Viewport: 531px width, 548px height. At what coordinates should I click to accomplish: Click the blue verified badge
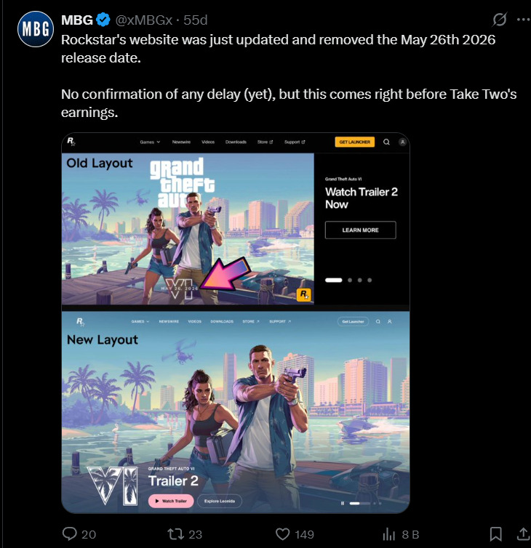(103, 19)
